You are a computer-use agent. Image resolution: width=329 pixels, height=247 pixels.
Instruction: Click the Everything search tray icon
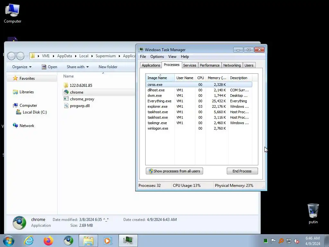(281, 241)
